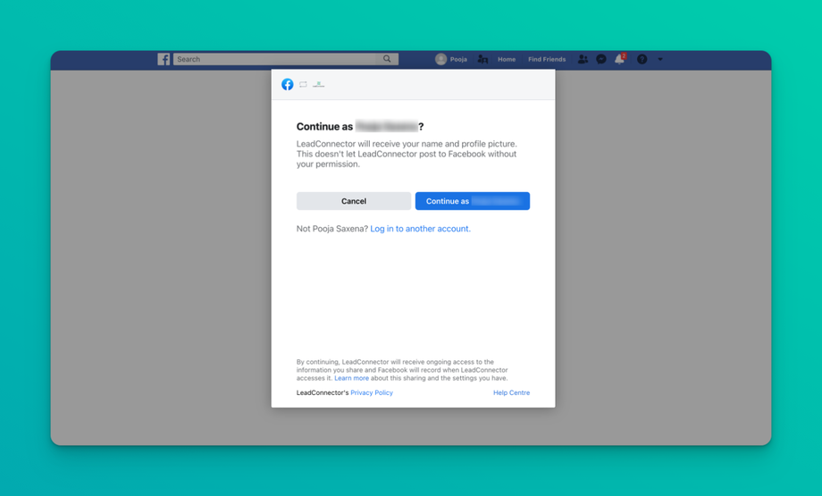Screen dimensions: 822x496
Task: Click the people icon beside the Pooja profile name
Action: [482, 59]
